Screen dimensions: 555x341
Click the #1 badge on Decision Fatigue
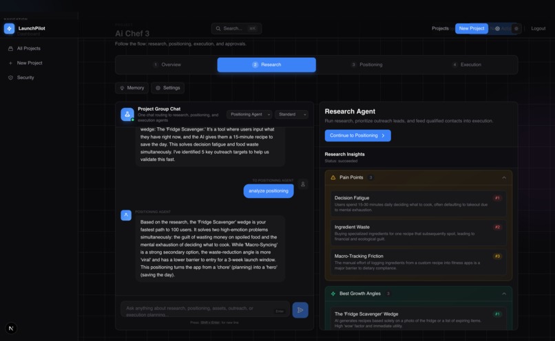[497, 198]
